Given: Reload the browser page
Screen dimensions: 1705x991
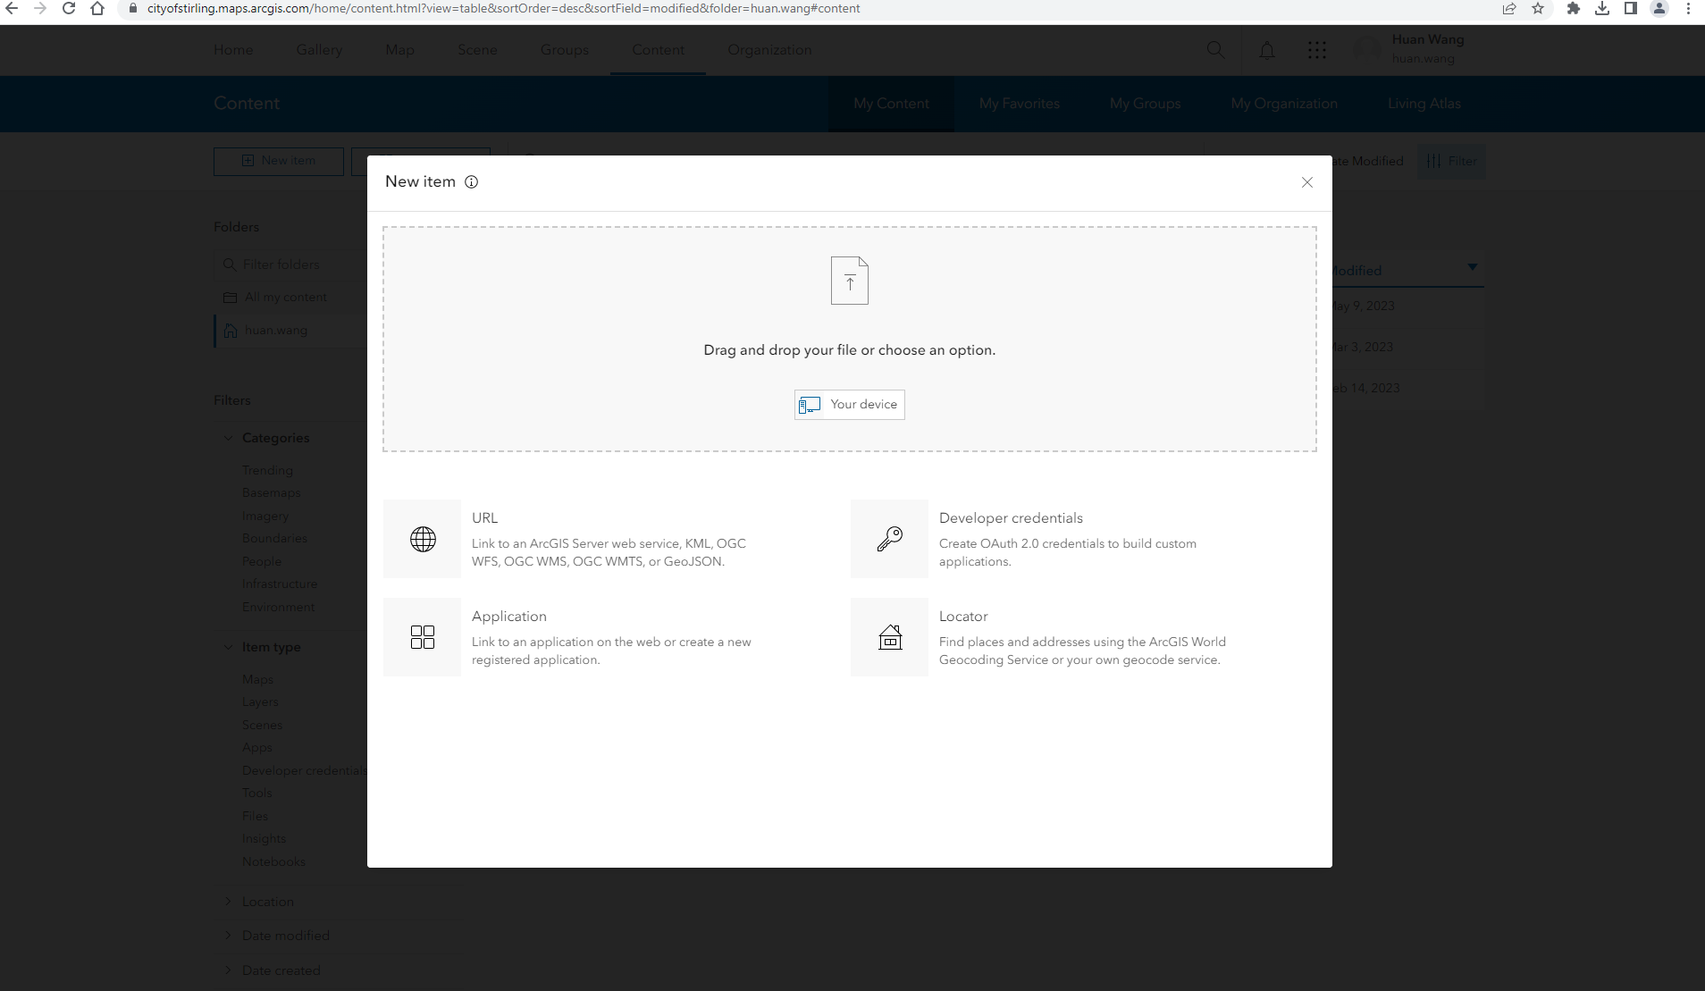Looking at the screenshot, I should click(x=69, y=9).
